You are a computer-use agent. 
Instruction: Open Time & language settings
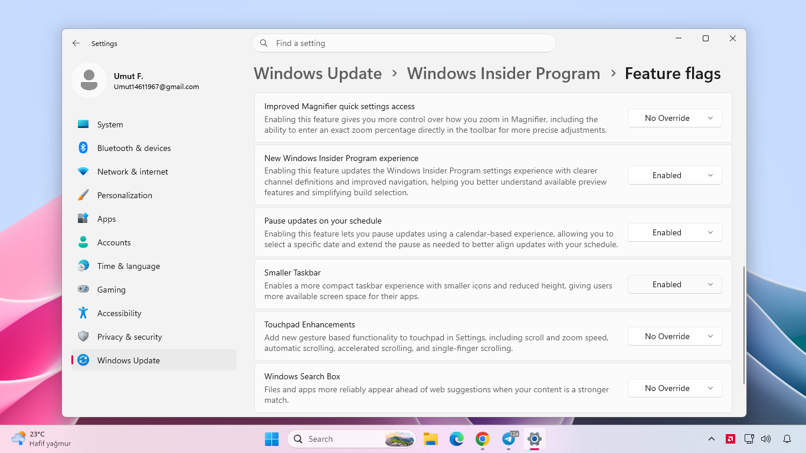(x=154, y=266)
